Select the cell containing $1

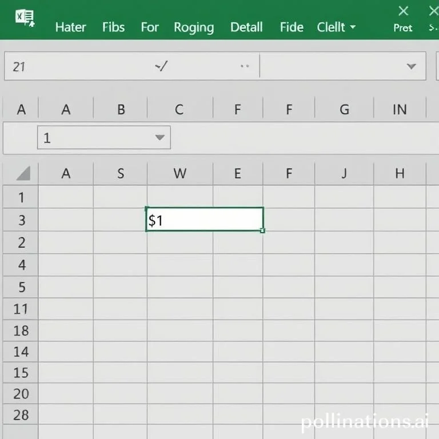point(204,219)
